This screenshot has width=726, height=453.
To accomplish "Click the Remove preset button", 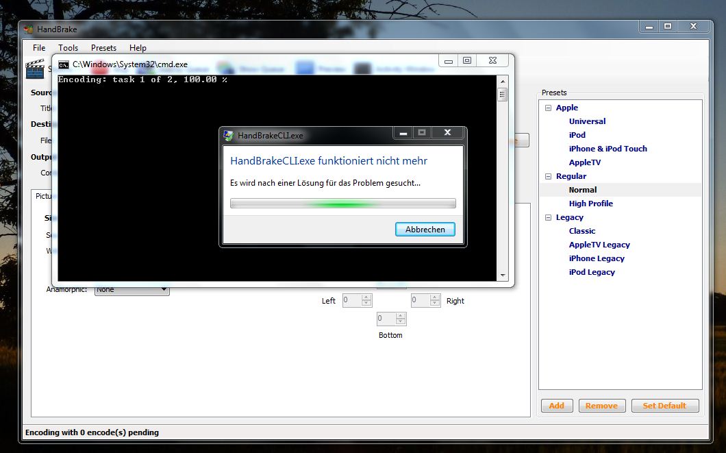I will click(x=601, y=406).
